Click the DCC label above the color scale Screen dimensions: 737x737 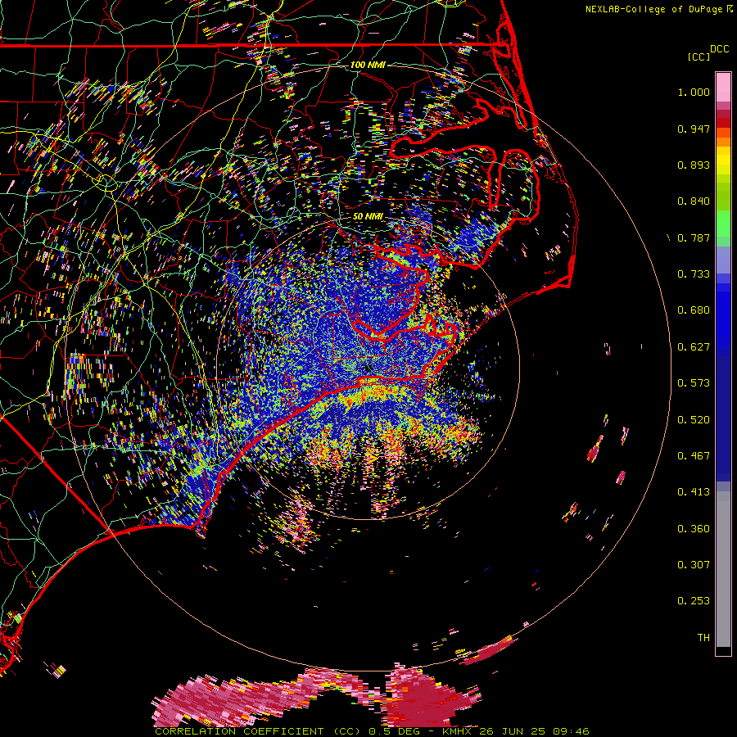(720, 48)
